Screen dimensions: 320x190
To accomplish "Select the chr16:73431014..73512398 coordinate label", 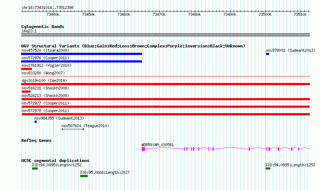I will click(47, 8).
